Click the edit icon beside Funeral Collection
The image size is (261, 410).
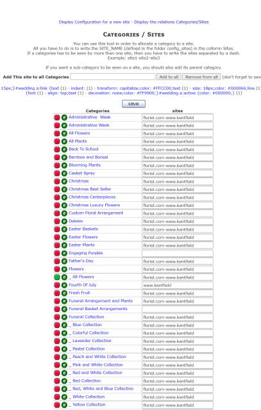pos(64,317)
